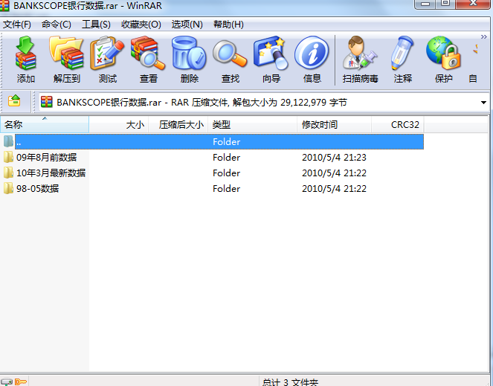Launch the Wizard (向导) tool
The width and height of the screenshot is (493, 386).
tap(271, 59)
